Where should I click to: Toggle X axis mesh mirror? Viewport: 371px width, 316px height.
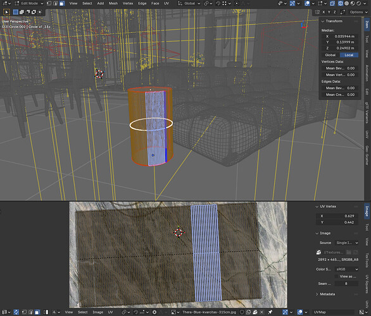pyautogui.click(x=324, y=12)
